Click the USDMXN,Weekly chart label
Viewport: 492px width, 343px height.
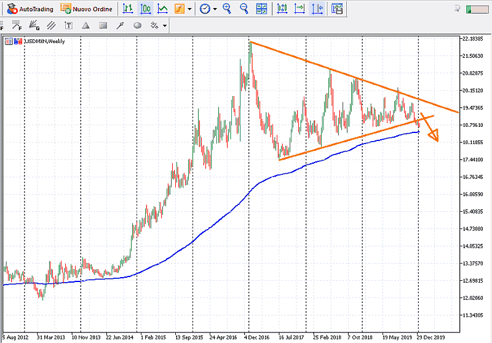point(43,41)
